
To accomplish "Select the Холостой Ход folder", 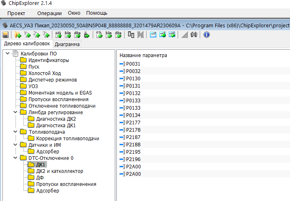I will [x=44, y=73].
